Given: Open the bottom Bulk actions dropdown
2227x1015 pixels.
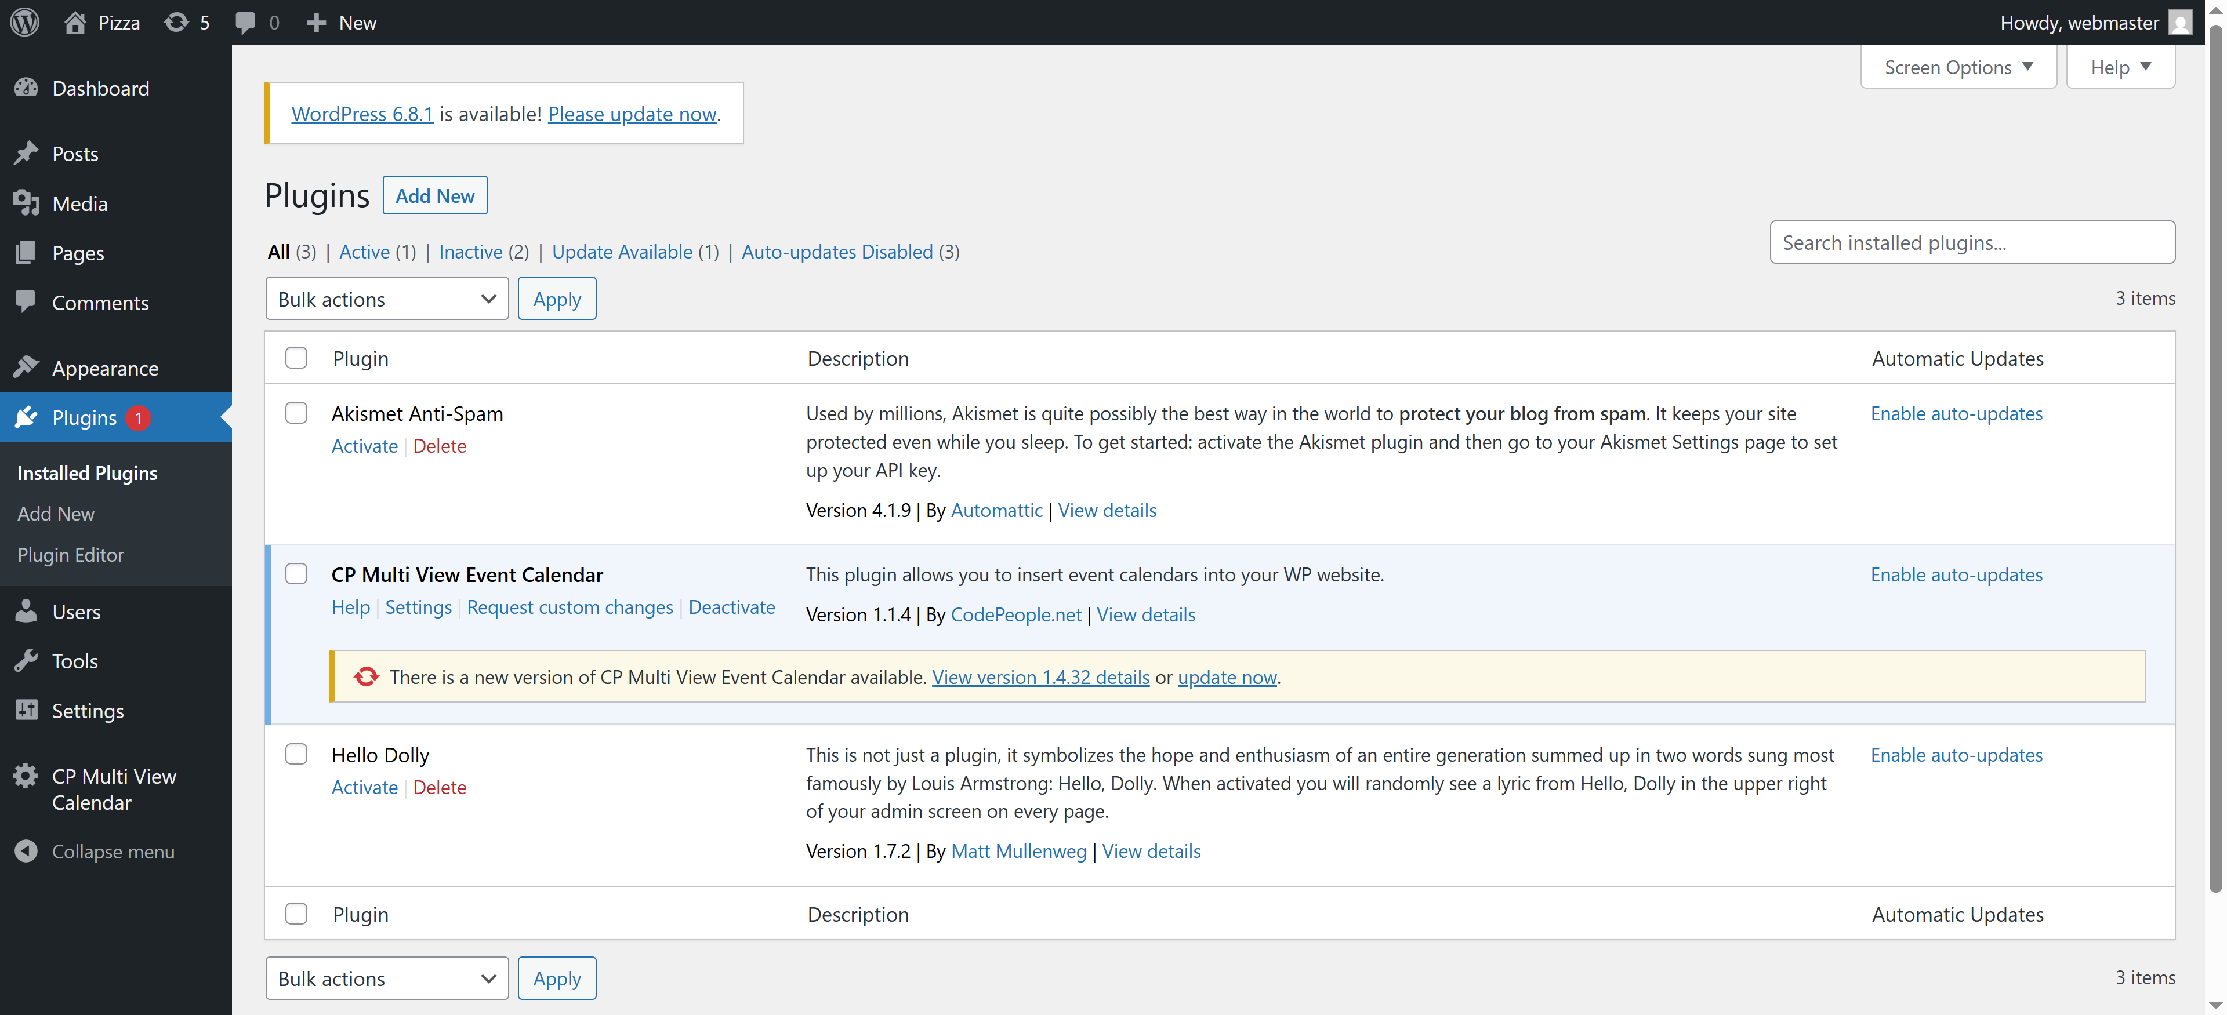Looking at the screenshot, I should [386, 978].
